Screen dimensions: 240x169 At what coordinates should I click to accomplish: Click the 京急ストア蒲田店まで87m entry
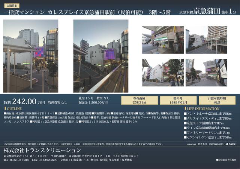205,123
